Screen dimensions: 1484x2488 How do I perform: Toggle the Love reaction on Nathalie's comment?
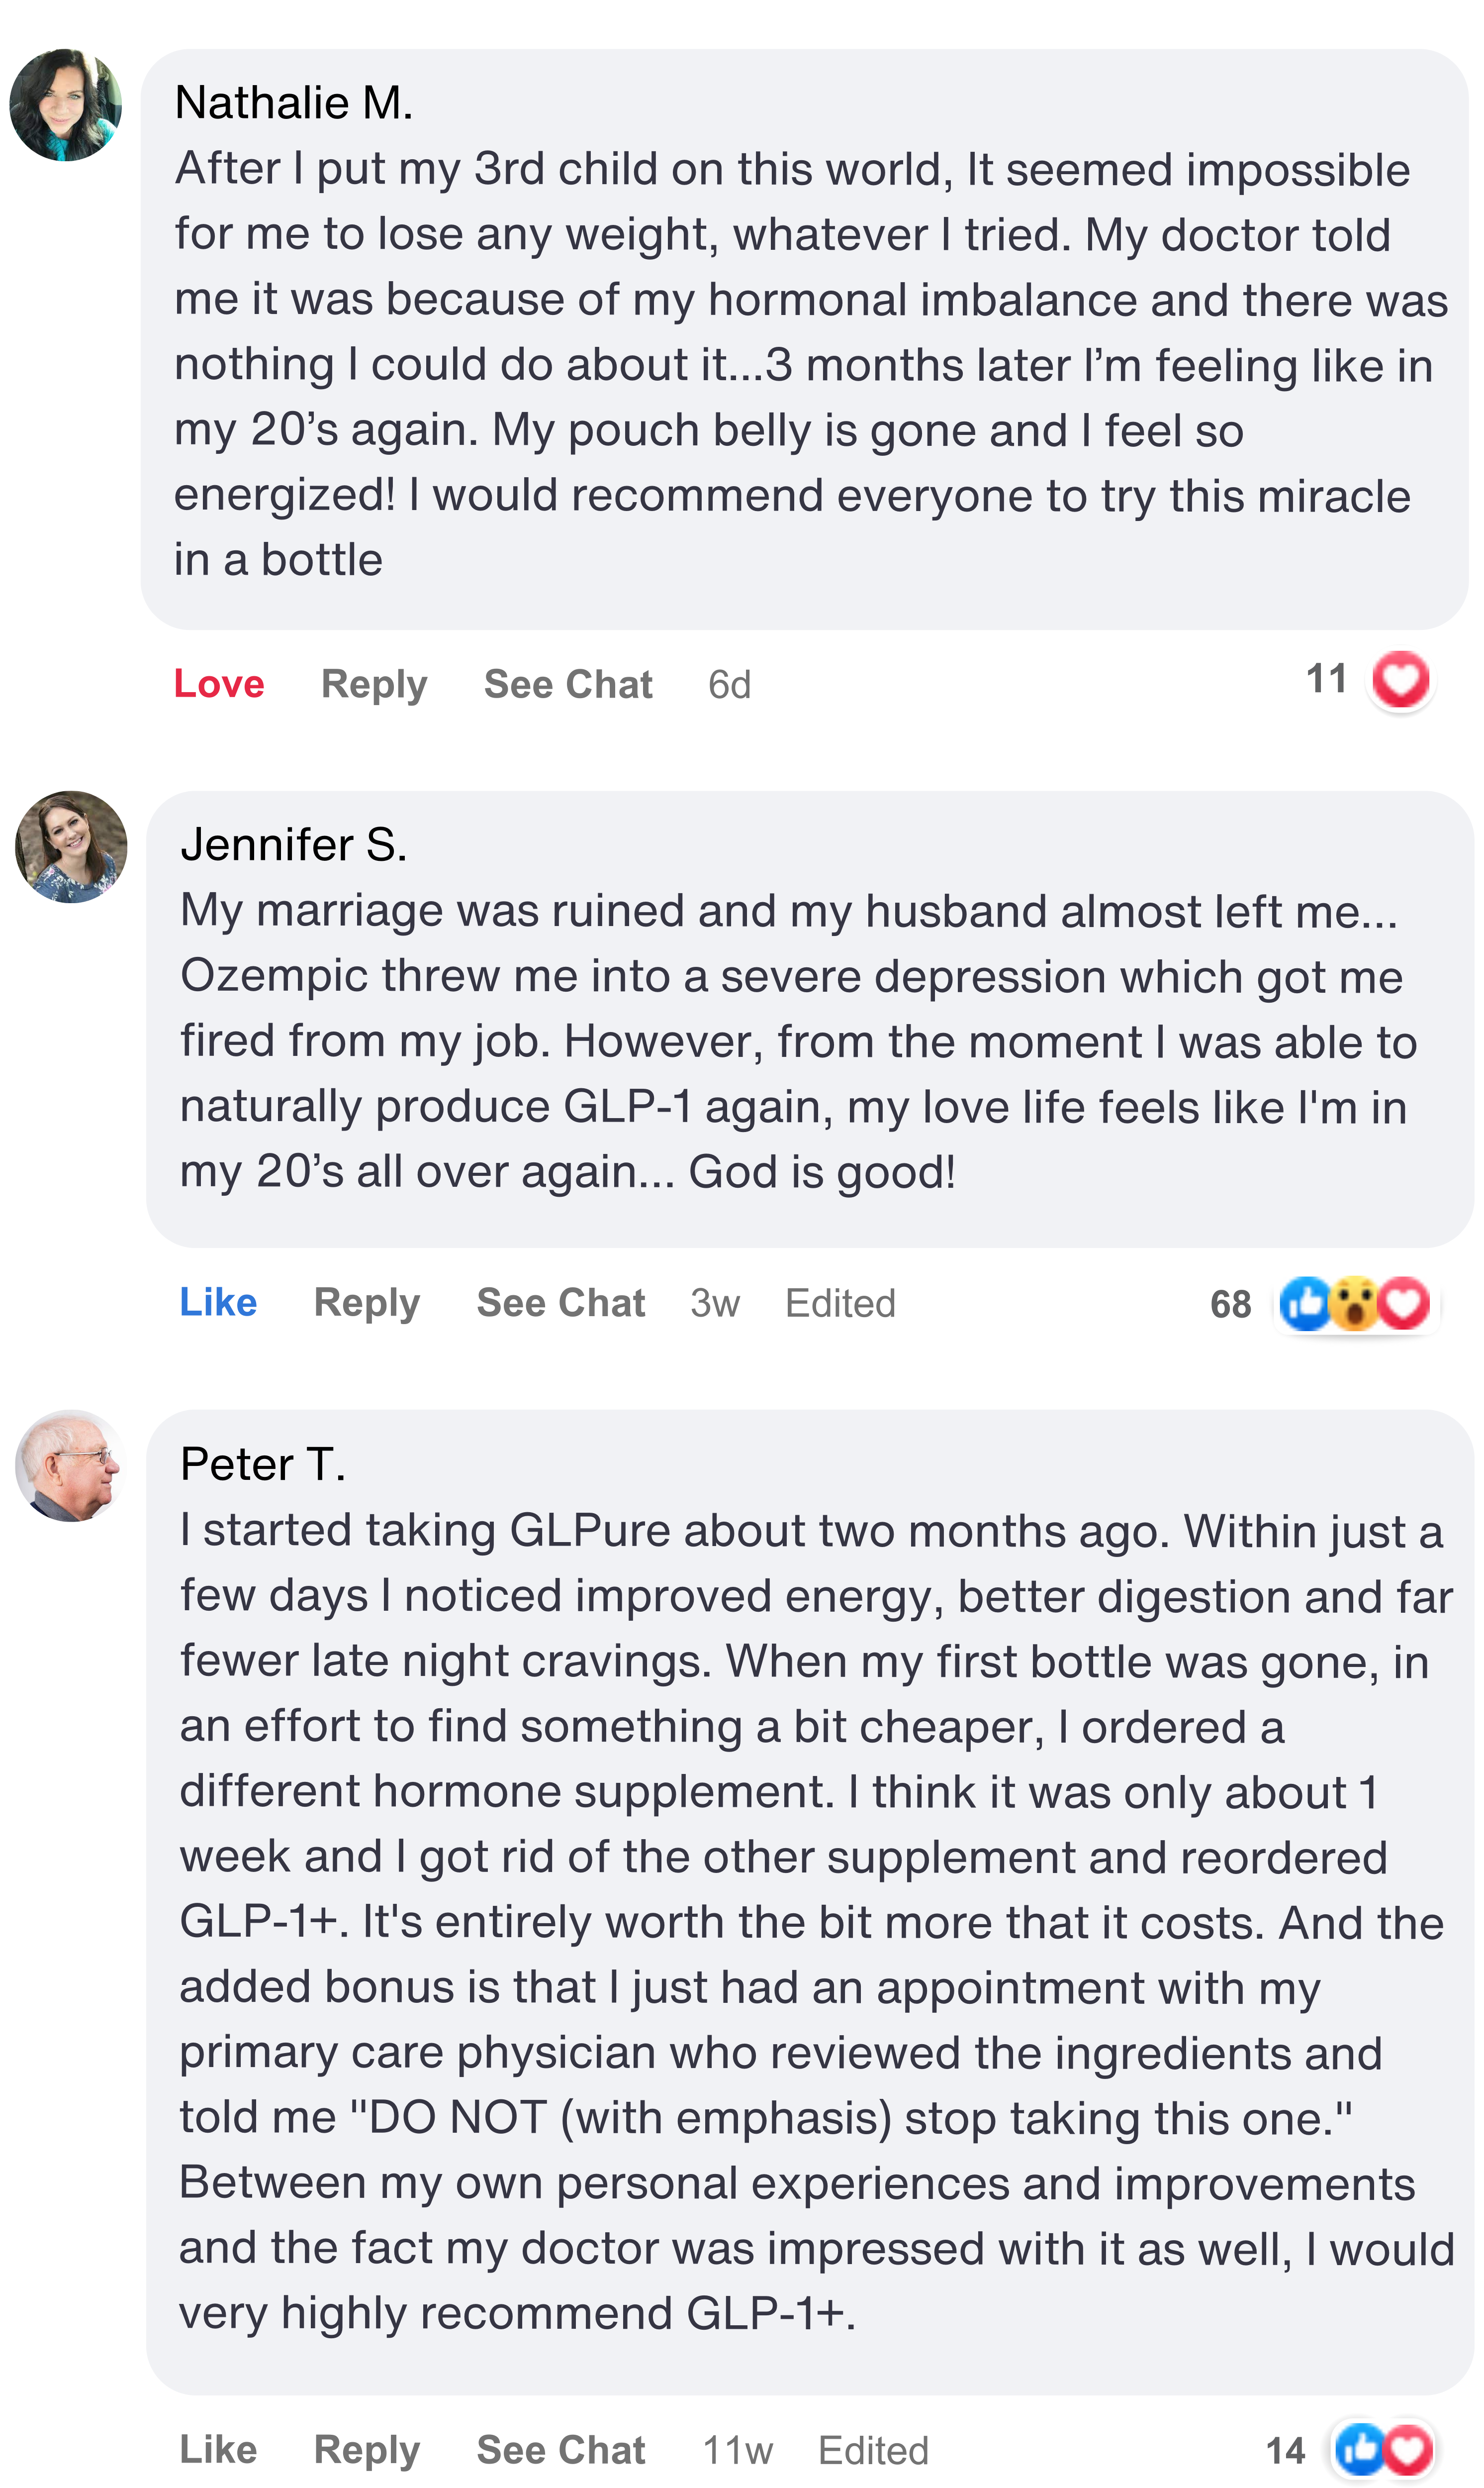(219, 684)
